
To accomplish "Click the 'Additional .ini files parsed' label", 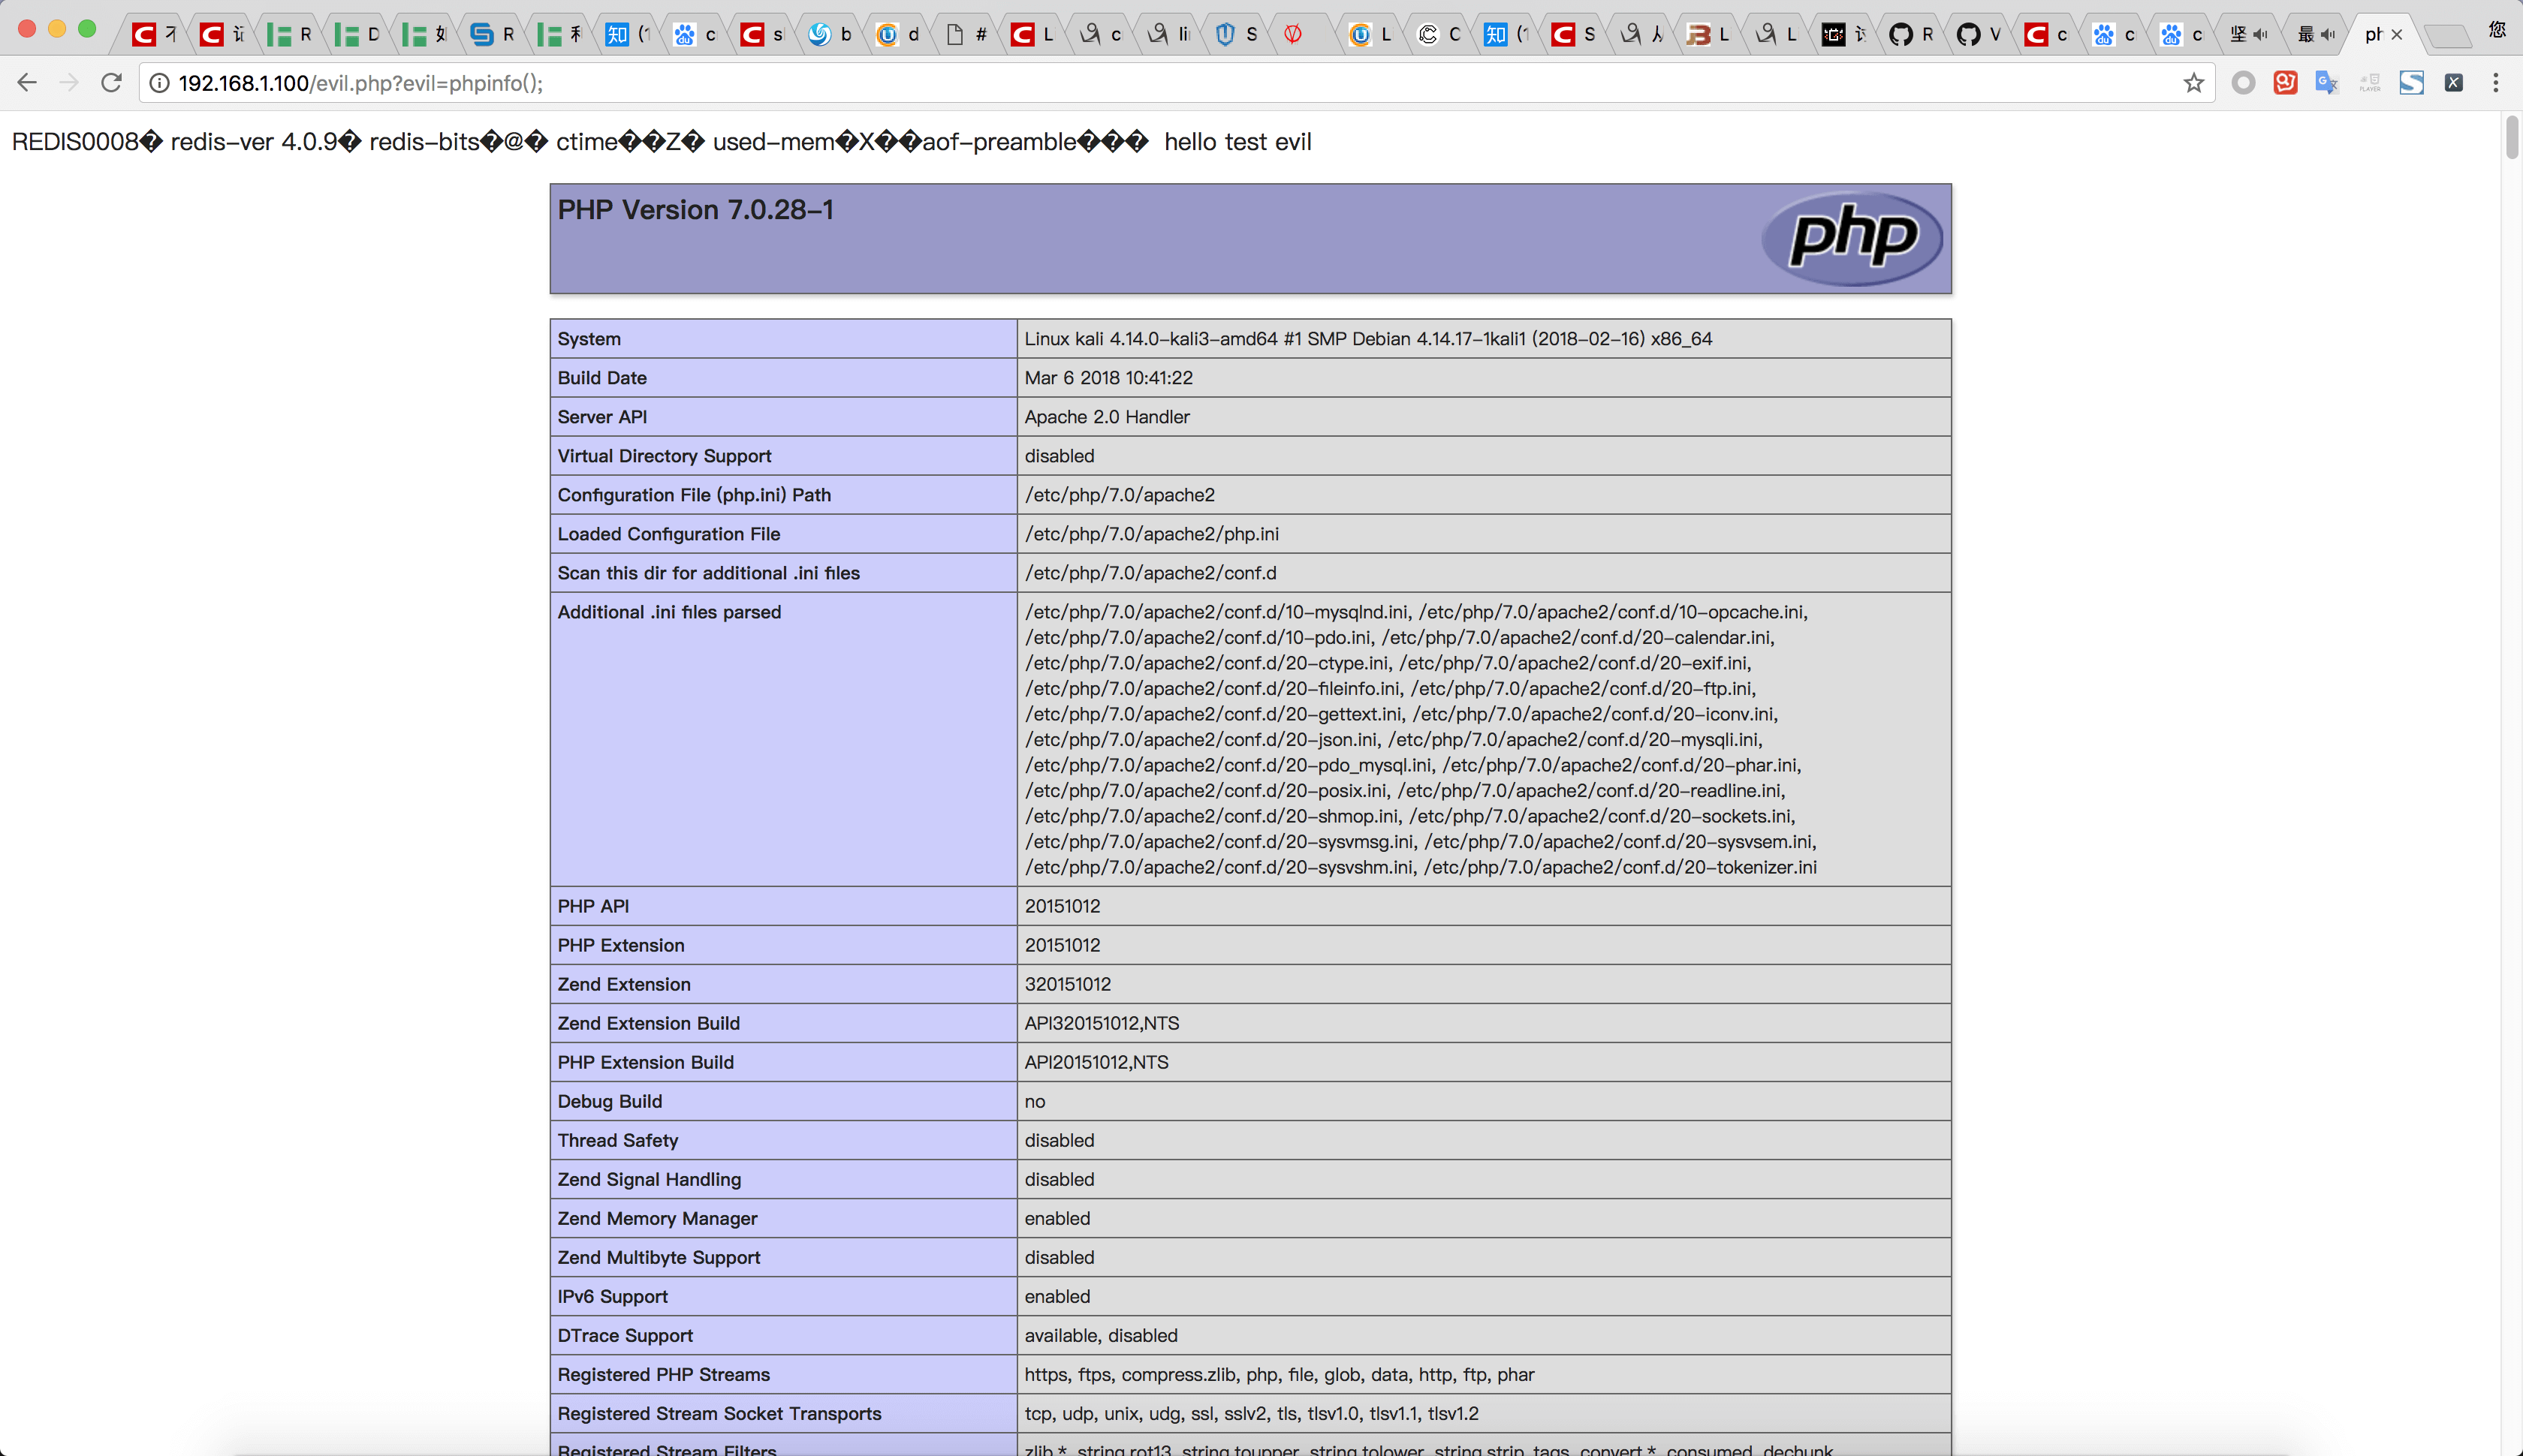I will [669, 612].
